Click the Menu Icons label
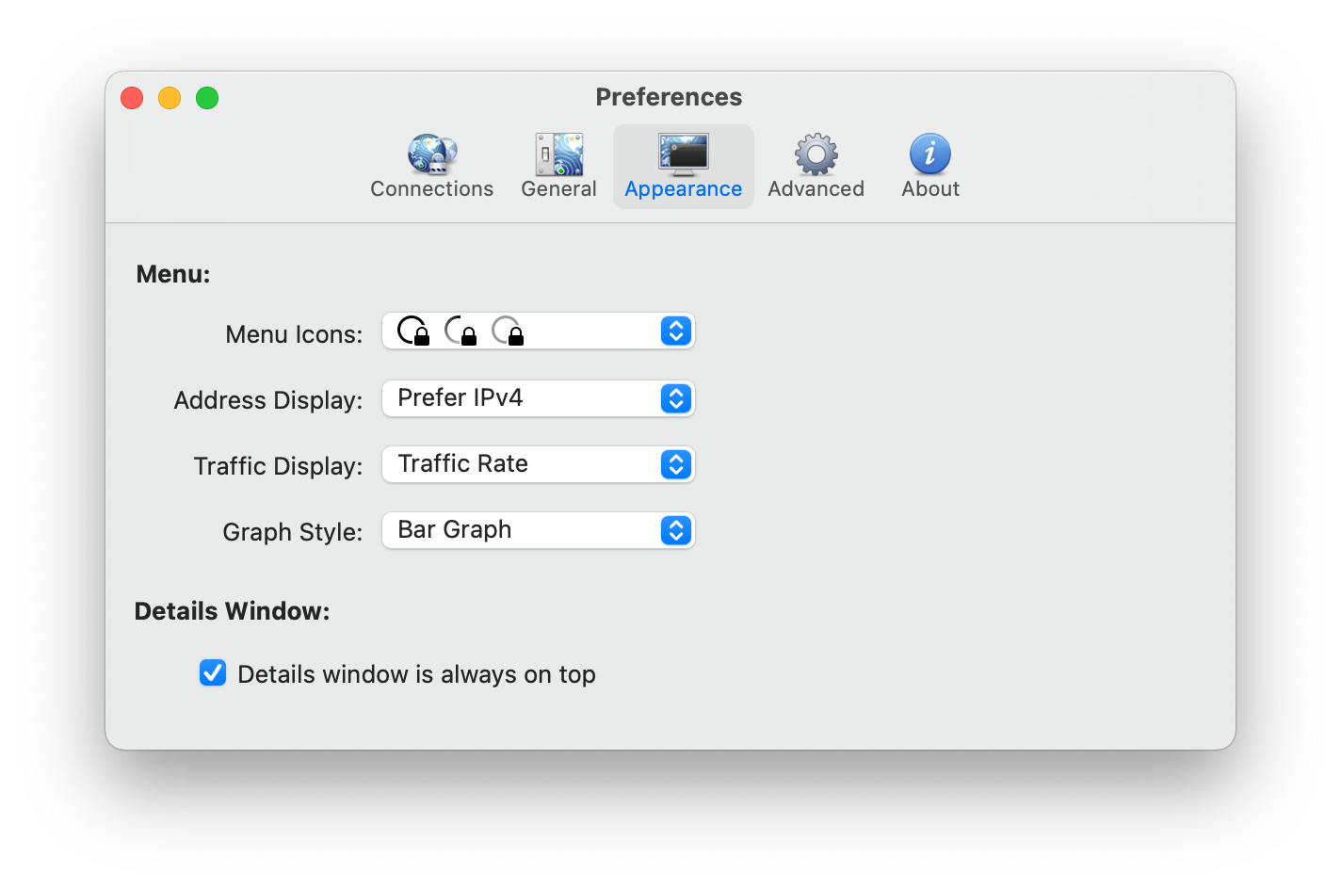Image resolution: width=1341 pixels, height=889 pixels. (x=294, y=334)
